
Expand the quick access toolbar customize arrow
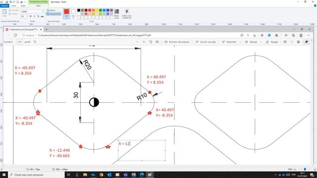[x=24, y=2]
